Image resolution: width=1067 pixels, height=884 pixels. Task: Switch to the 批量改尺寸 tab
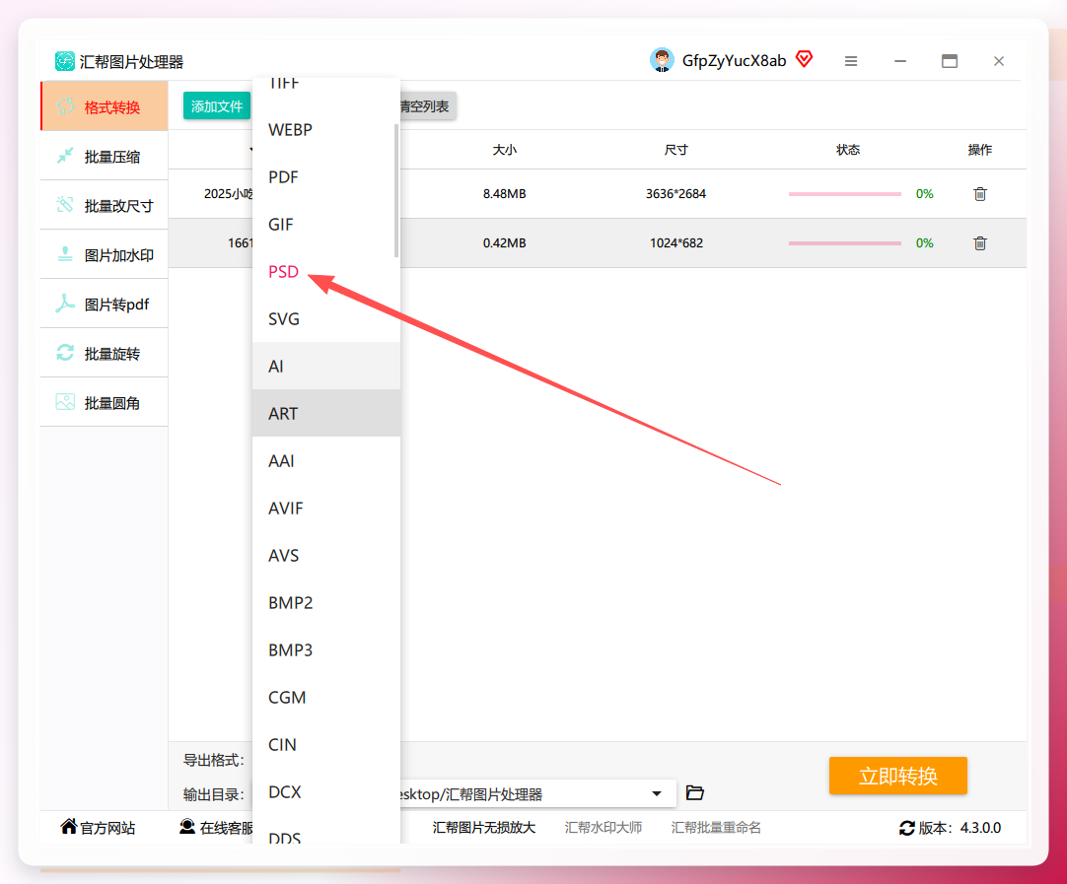(x=105, y=205)
